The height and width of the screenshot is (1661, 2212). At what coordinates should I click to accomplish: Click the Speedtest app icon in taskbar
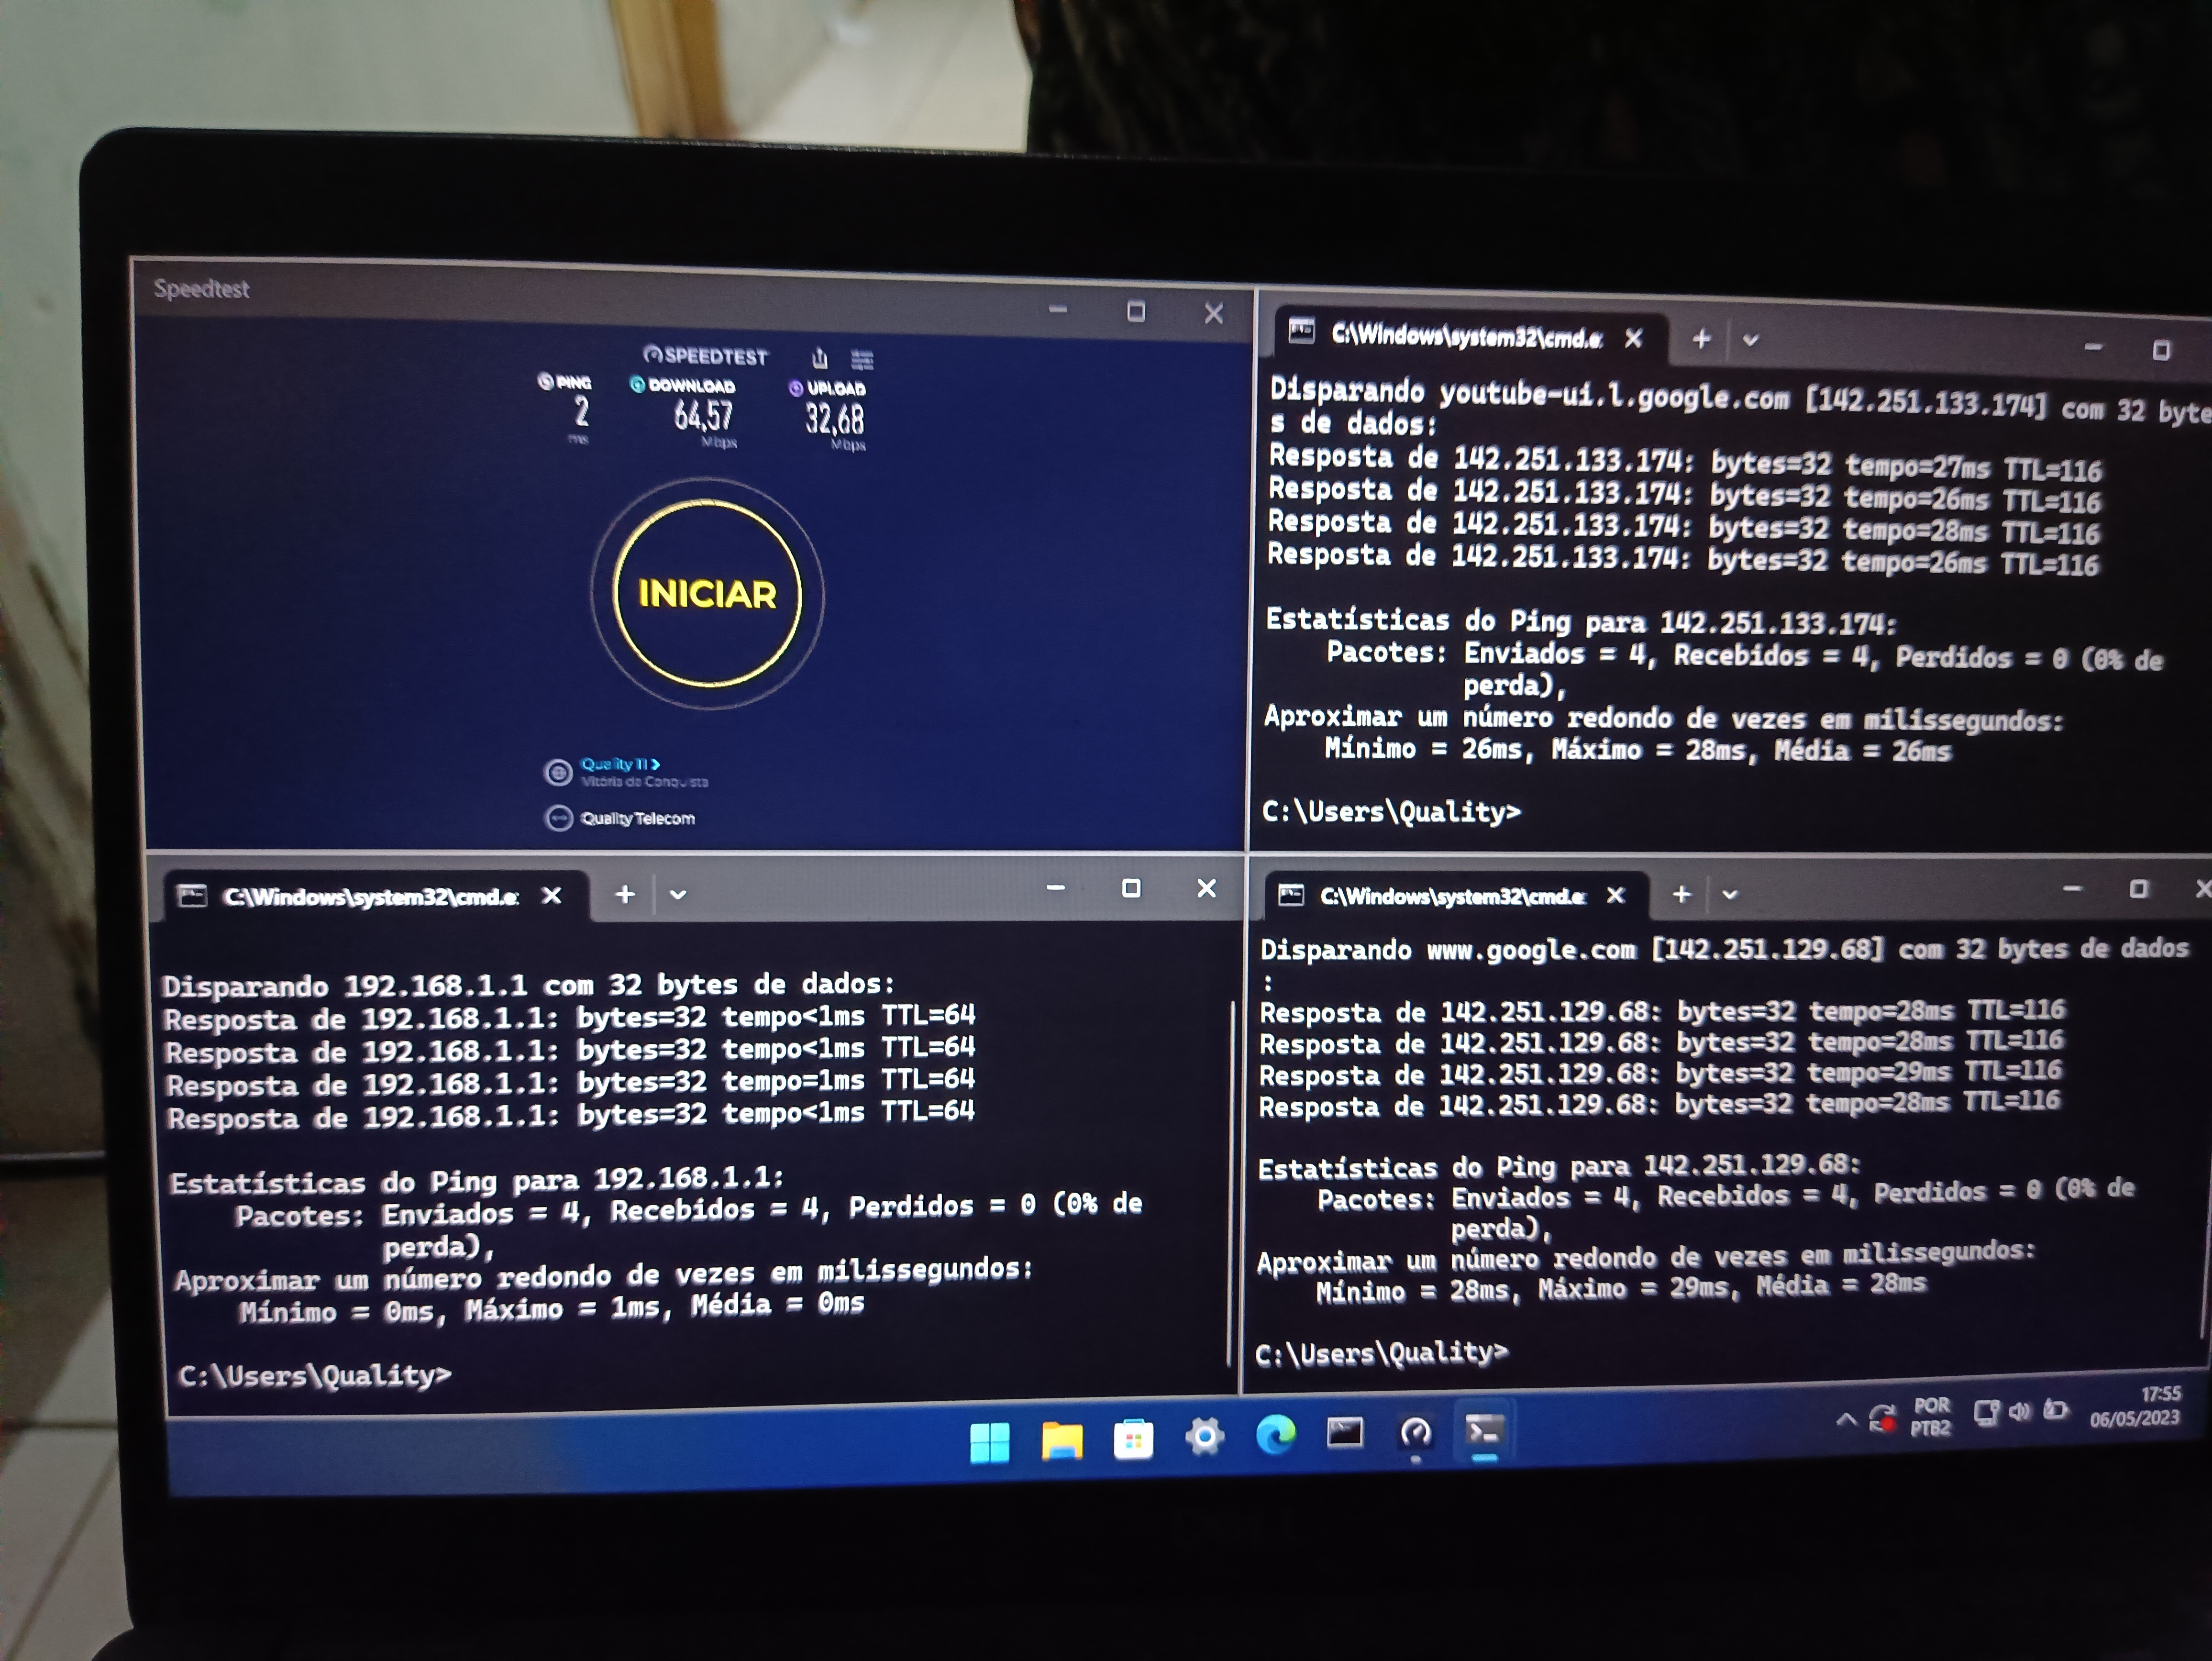(x=1415, y=1433)
